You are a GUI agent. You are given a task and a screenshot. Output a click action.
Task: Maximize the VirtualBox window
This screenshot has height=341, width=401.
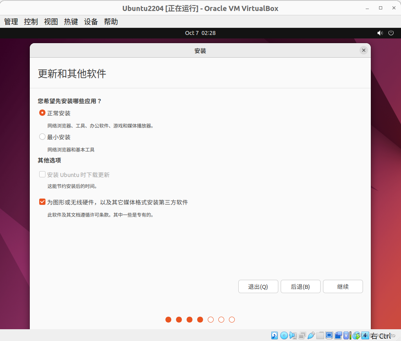(381, 8)
